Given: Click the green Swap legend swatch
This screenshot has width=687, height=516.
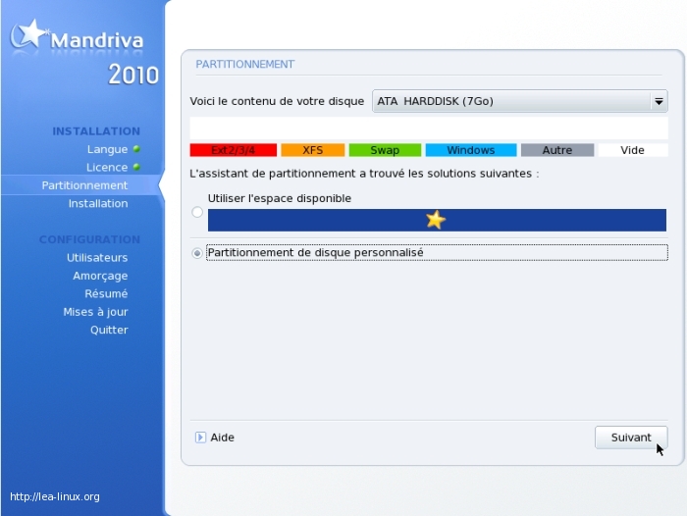Looking at the screenshot, I should click(x=385, y=150).
